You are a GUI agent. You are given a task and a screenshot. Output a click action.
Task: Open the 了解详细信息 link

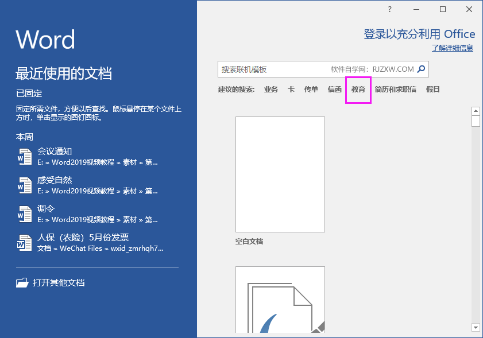pos(454,48)
